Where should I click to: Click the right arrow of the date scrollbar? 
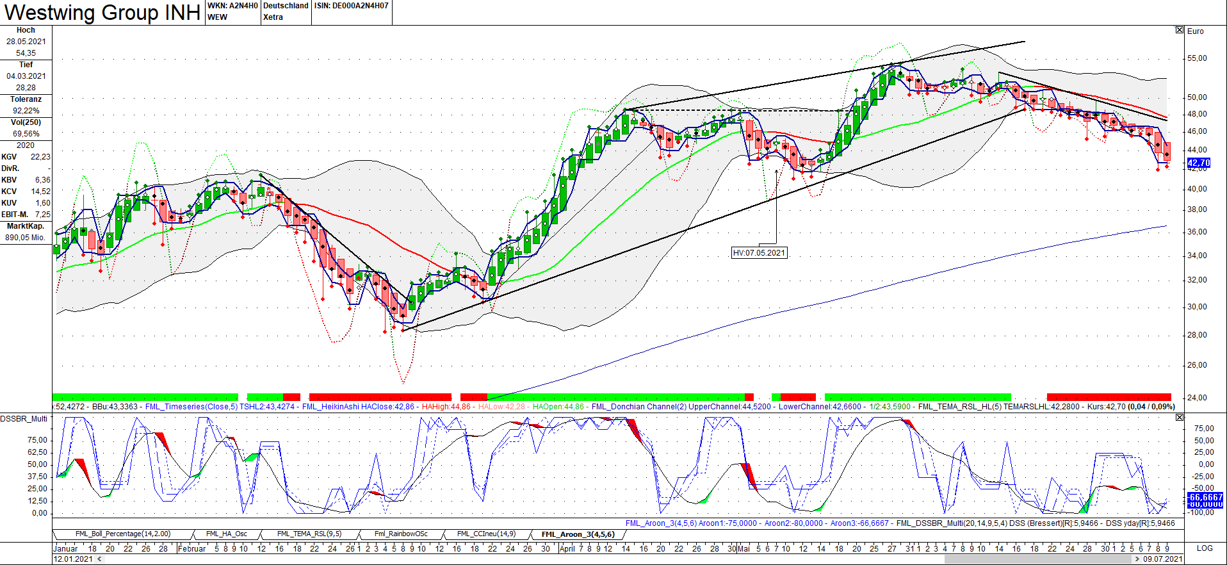click(x=1137, y=559)
